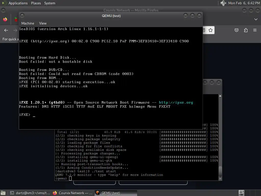Click the volume speaker icon in top panel

point(223,3)
